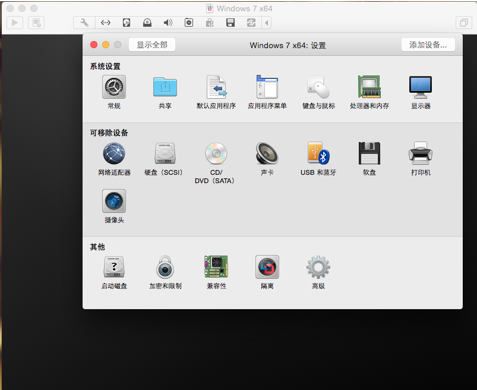The width and height of the screenshot is (477, 390).
Task: Click the 添加设备... add device button
Action: tap(428, 45)
